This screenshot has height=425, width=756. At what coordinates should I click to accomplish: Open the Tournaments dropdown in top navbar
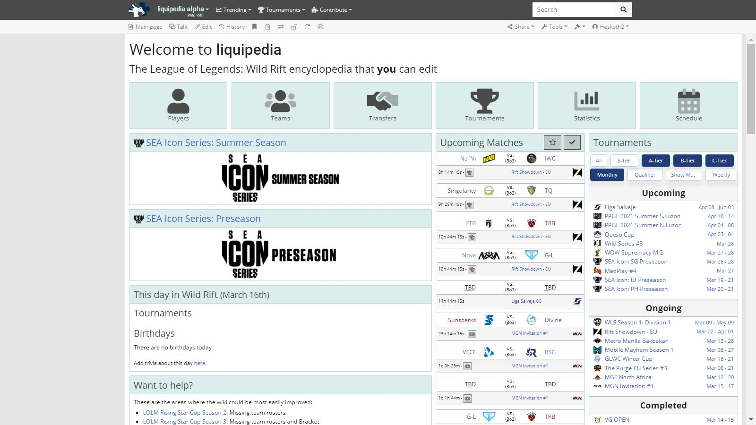click(281, 10)
